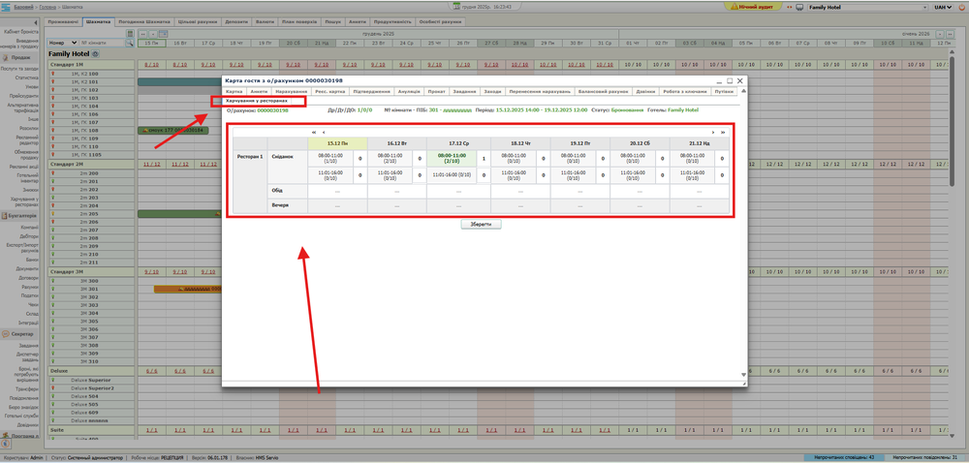This screenshot has height=463, width=969.
Task: Open the Балансовий рахунок tab
Action: pyautogui.click(x=603, y=92)
